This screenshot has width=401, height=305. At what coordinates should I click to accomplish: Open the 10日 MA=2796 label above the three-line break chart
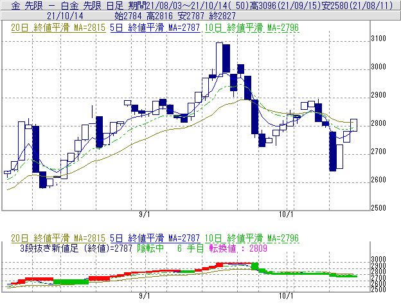pos(252,238)
